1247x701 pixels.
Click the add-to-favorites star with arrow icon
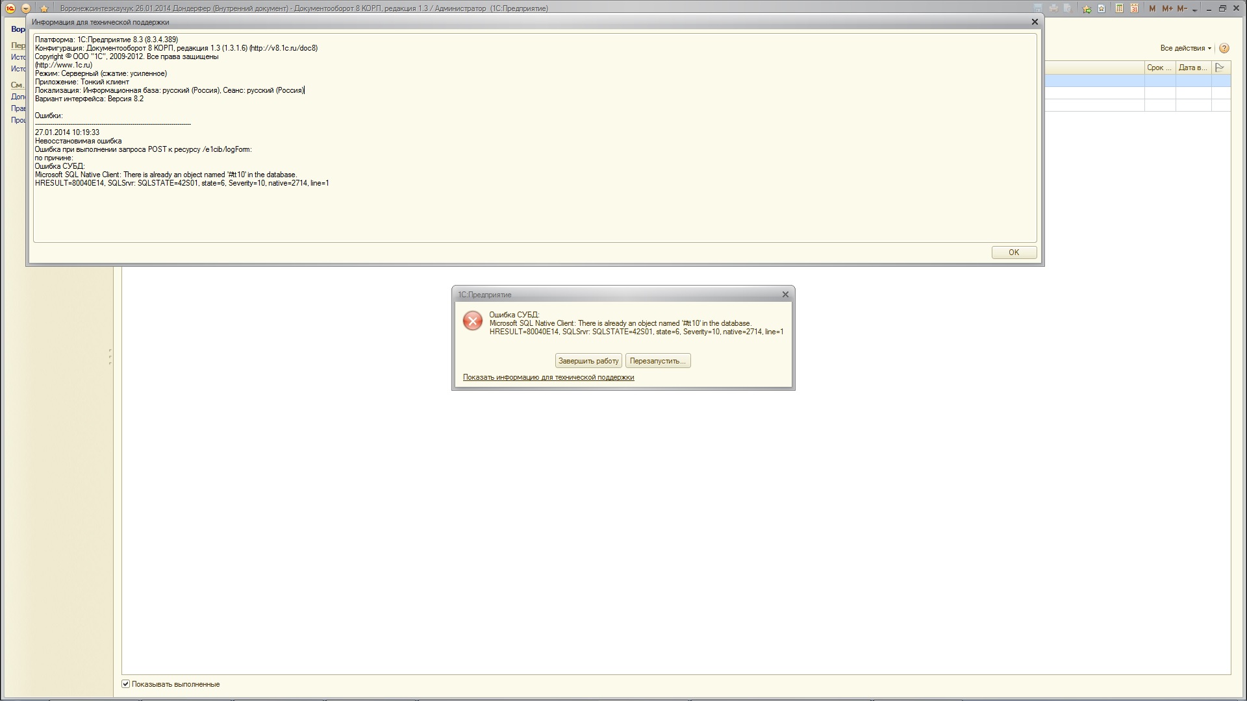point(1087,8)
